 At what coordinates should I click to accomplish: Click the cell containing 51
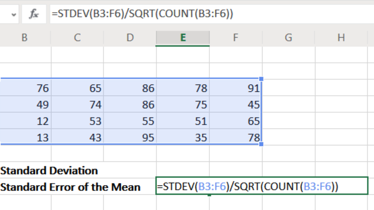click(183, 121)
